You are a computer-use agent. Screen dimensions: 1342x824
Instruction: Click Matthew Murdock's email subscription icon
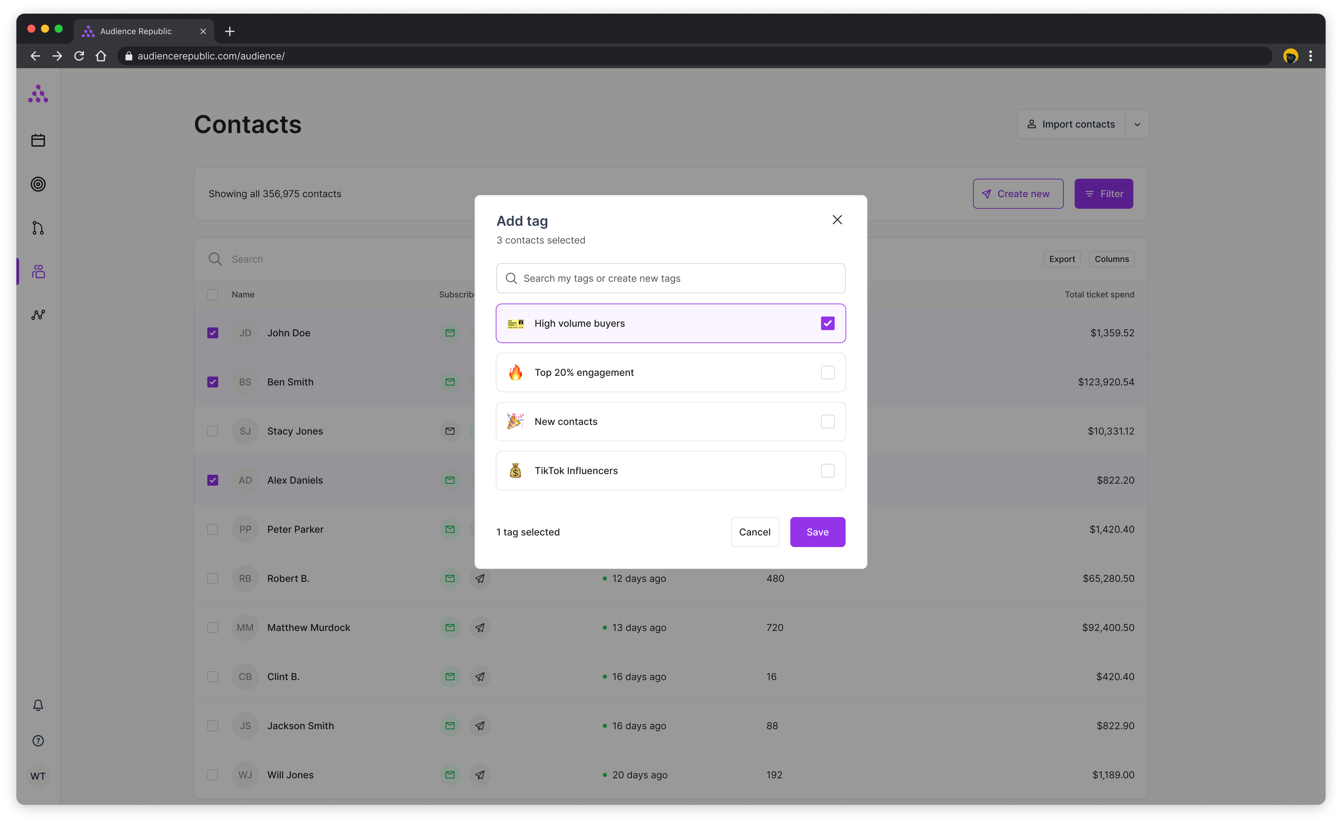450,627
